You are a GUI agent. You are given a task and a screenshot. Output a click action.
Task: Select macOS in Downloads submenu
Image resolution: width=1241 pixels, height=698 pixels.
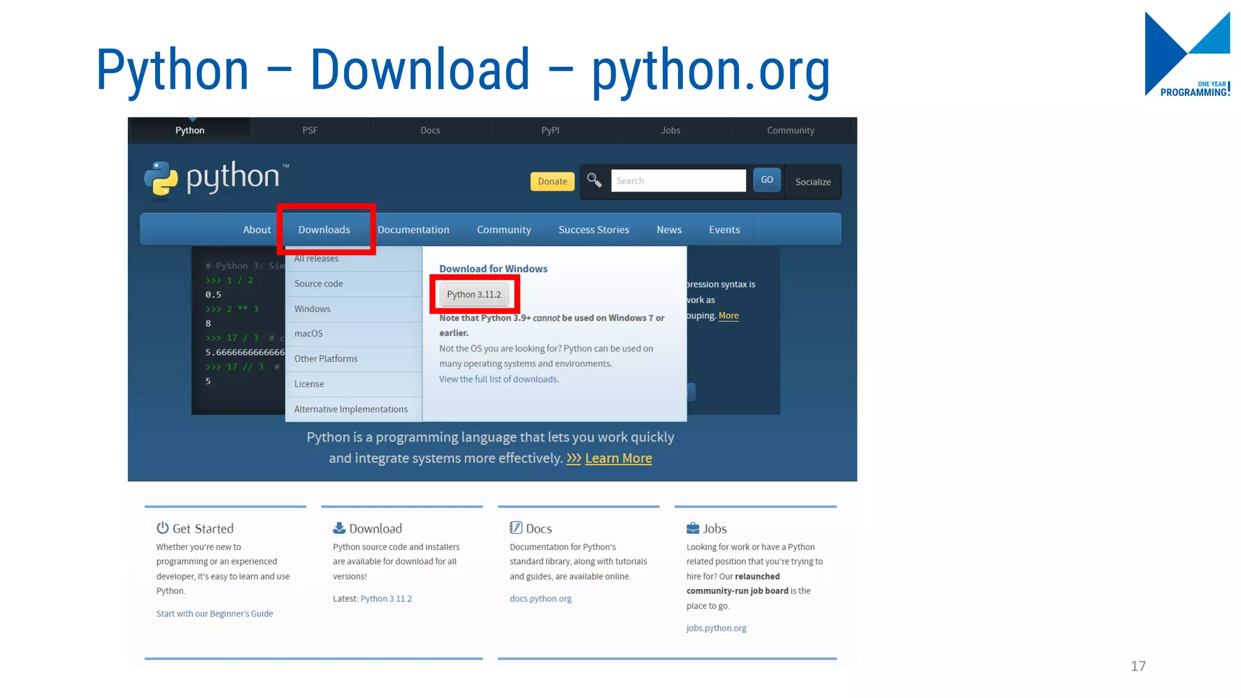[x=354, y=334]
